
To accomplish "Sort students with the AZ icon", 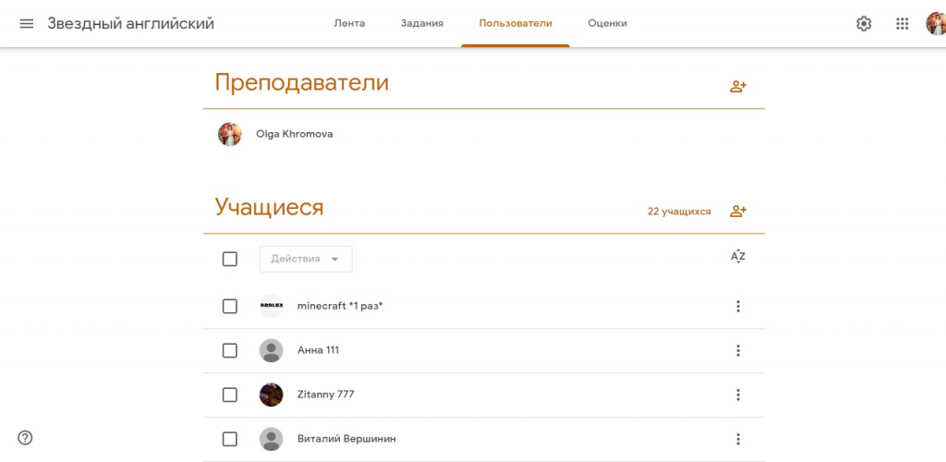I will coord(738,256).
